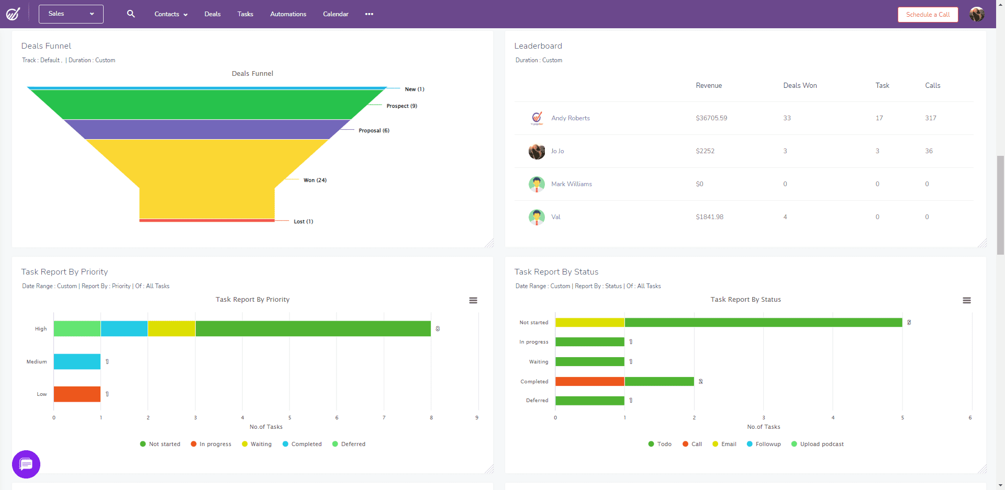Click the yellow Won funnel segment
The width and height of the screenshot is (1005, 490).
tap(207, 178)
